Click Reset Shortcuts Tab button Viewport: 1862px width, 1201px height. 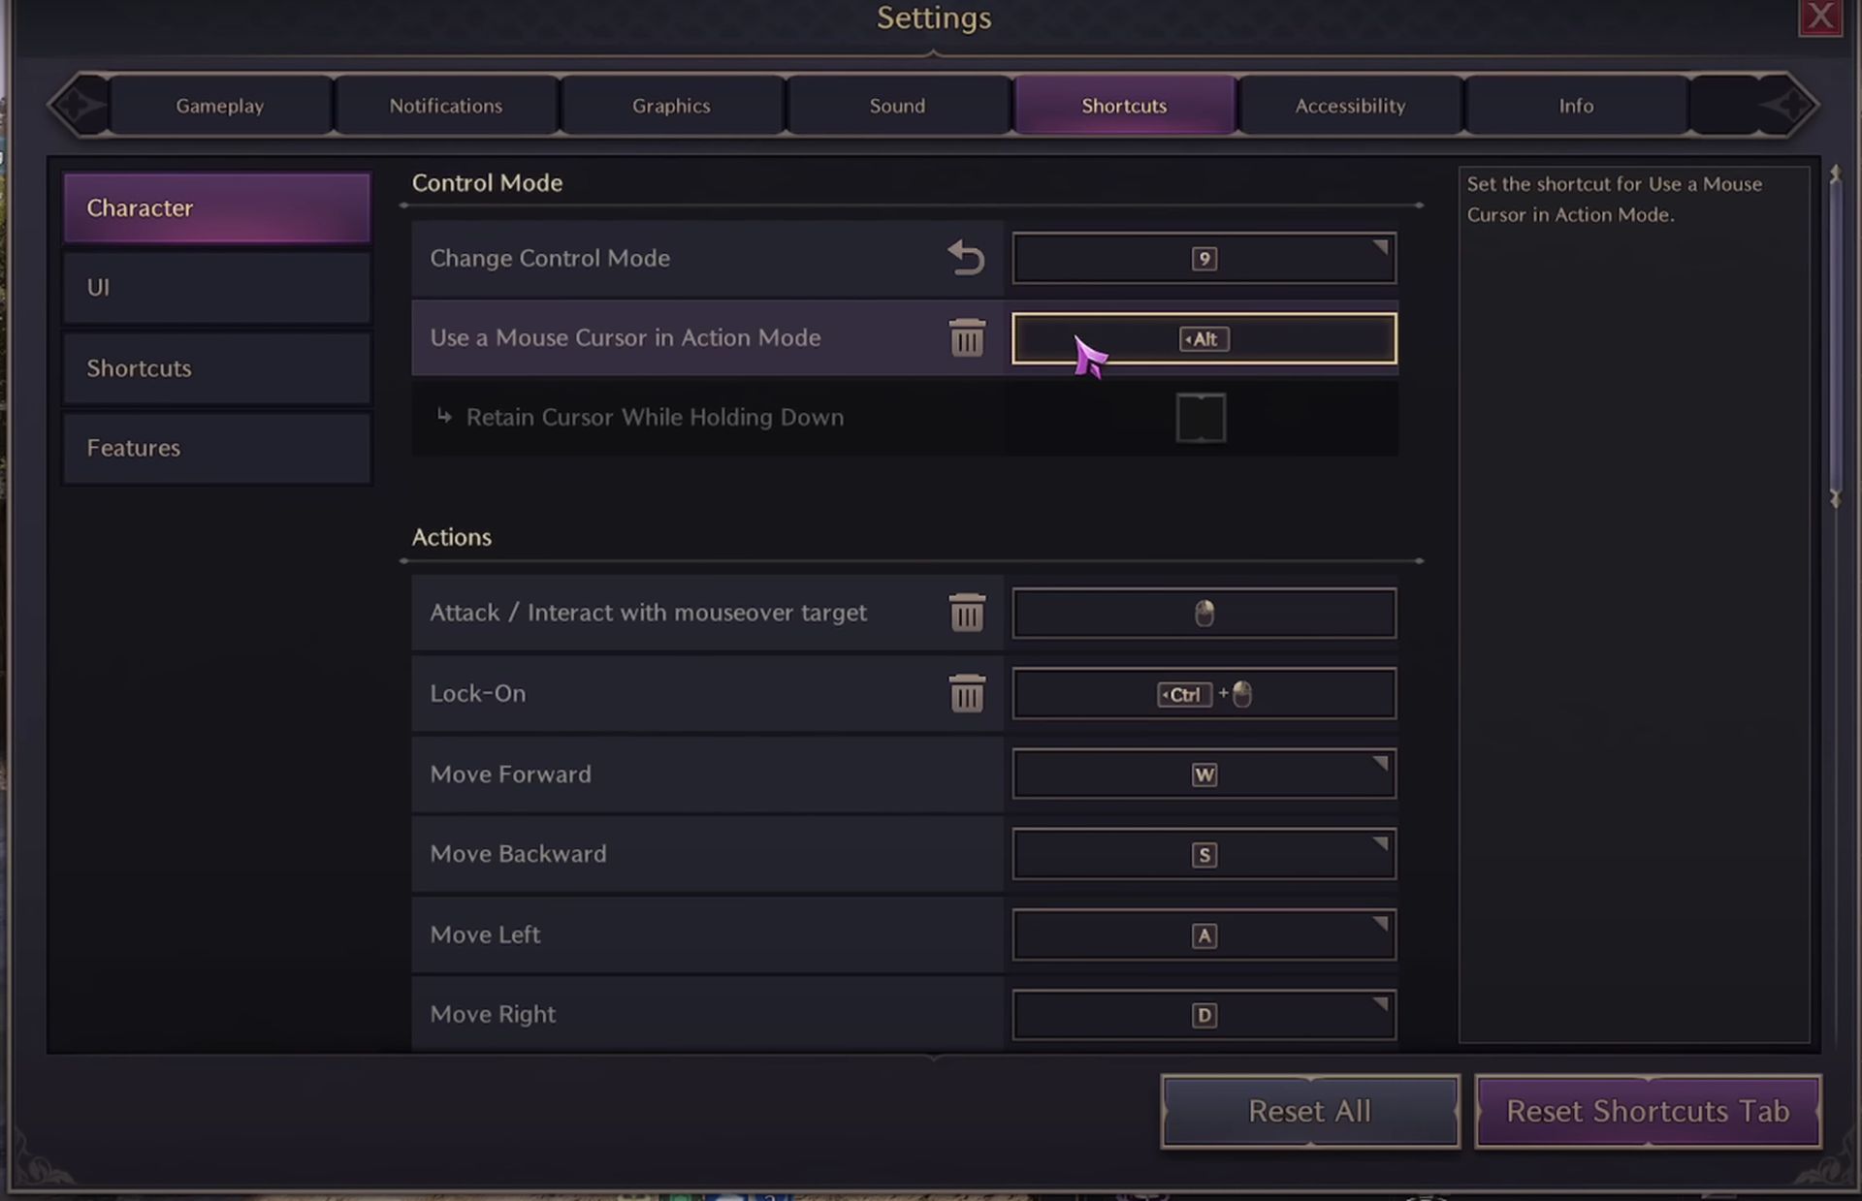pos(1648,1110)
